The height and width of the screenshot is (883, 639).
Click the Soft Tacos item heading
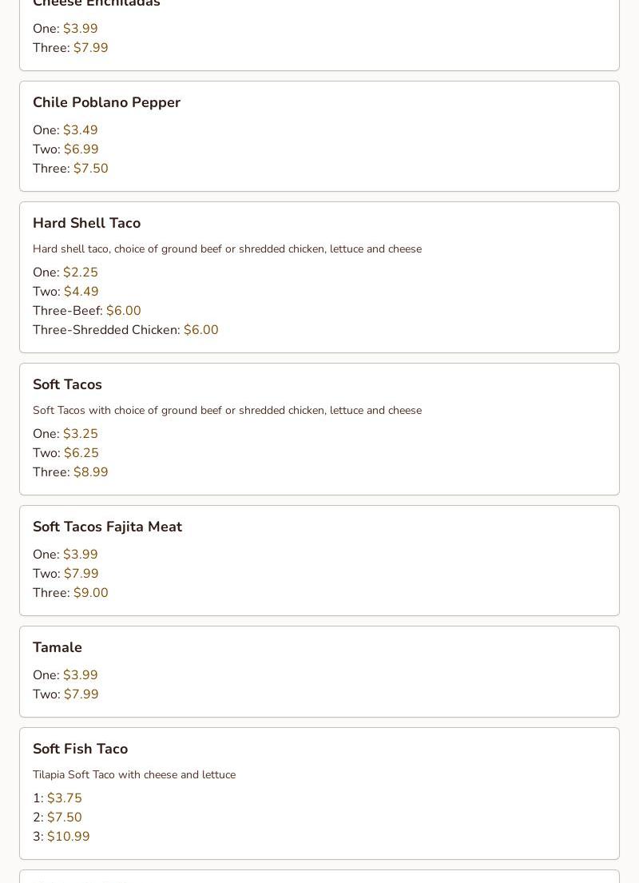pos(67,384)
